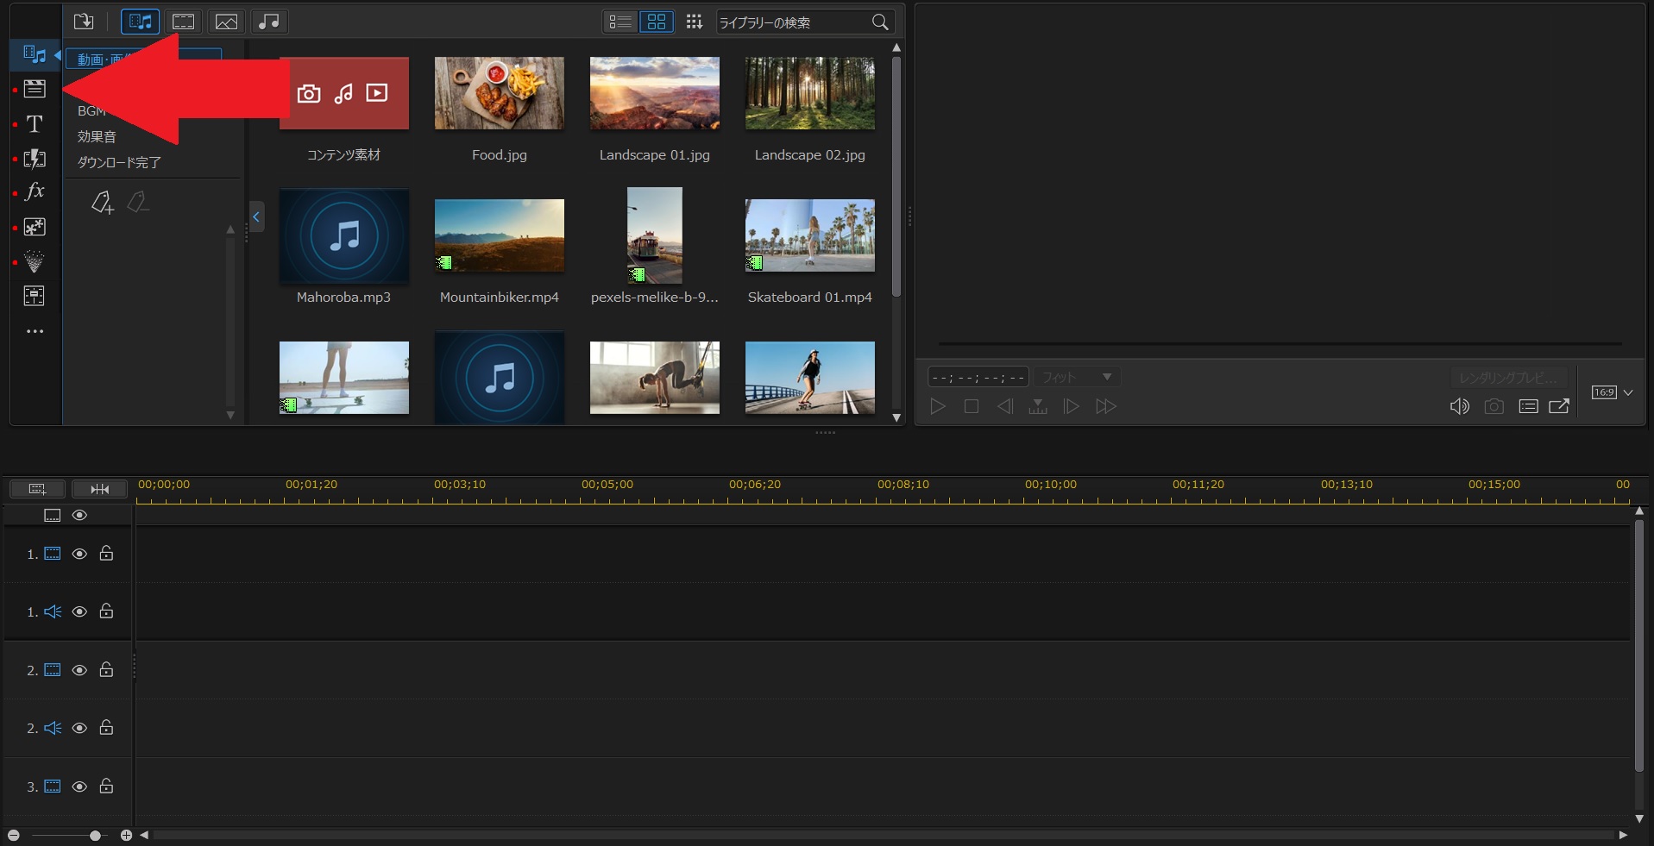Viewport: 1654px width, 846px height.
Task: Open the Particle room icon
Action: pos(35,261)
